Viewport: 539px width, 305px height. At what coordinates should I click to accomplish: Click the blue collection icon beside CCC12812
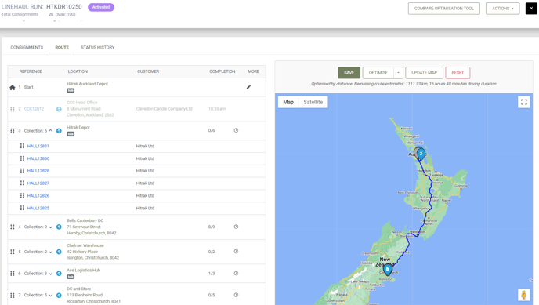(59, 109)
